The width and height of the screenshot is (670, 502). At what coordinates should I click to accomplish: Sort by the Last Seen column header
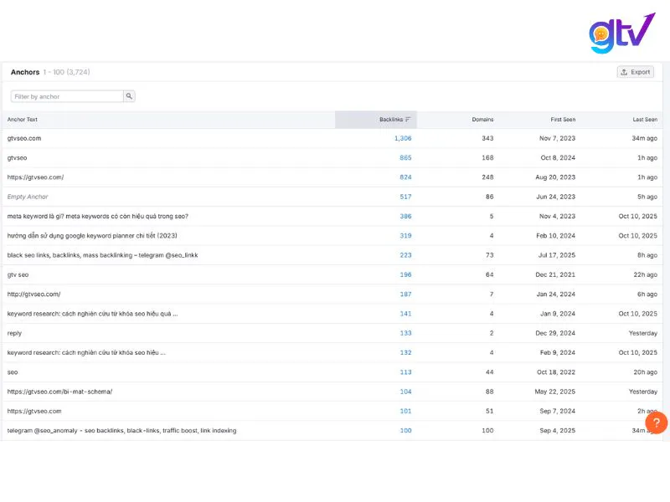click(645, 120)
